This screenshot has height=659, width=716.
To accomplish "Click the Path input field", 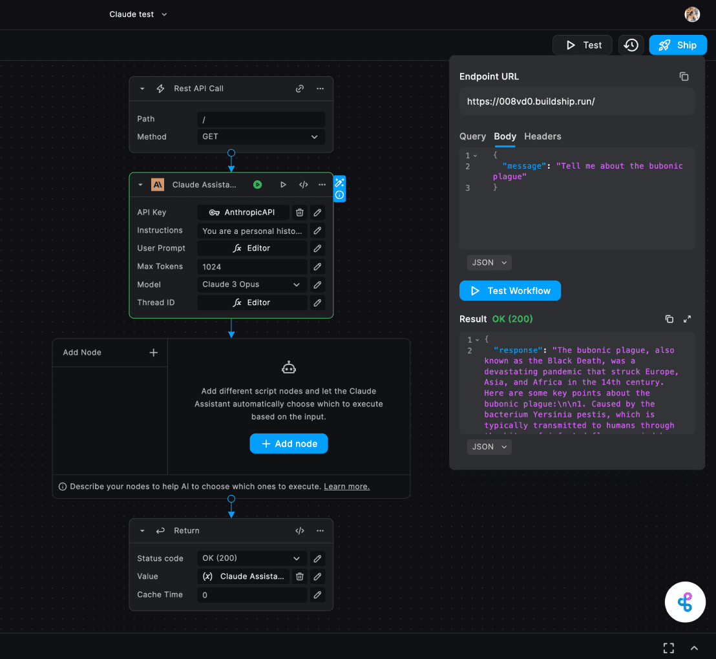I will point(260,119).
